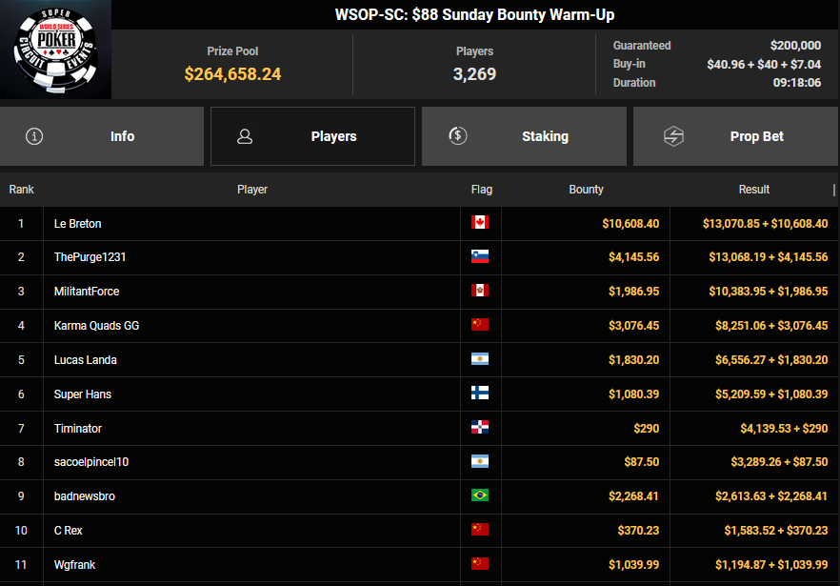Open the Info tab
The width and height of the screenshot is (840, 586).
[x=102, y=136]
